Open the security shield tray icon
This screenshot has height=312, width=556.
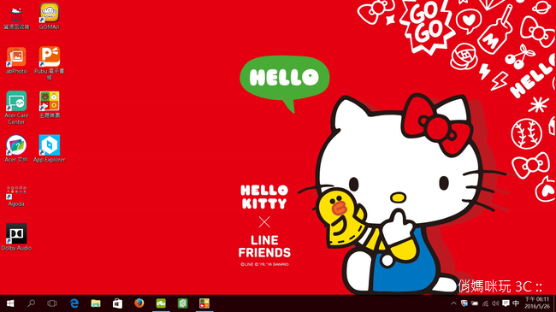(x=464, y=303)
